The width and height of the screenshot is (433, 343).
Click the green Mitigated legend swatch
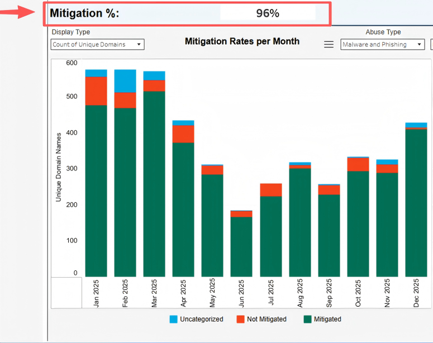(x=308, y=320)
